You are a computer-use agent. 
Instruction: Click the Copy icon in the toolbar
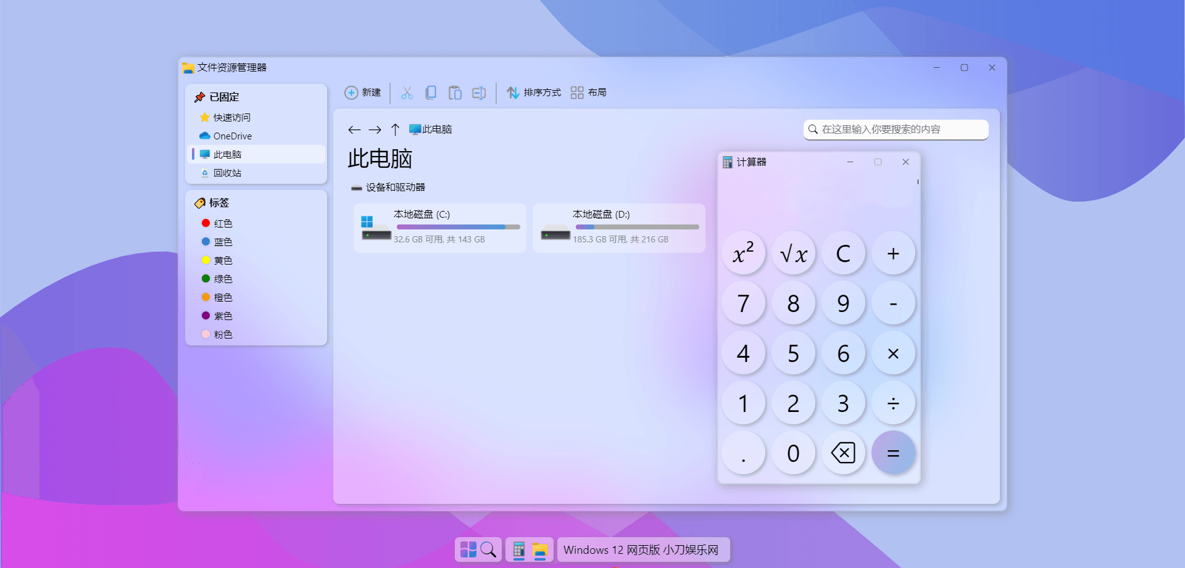click(431, 92)
